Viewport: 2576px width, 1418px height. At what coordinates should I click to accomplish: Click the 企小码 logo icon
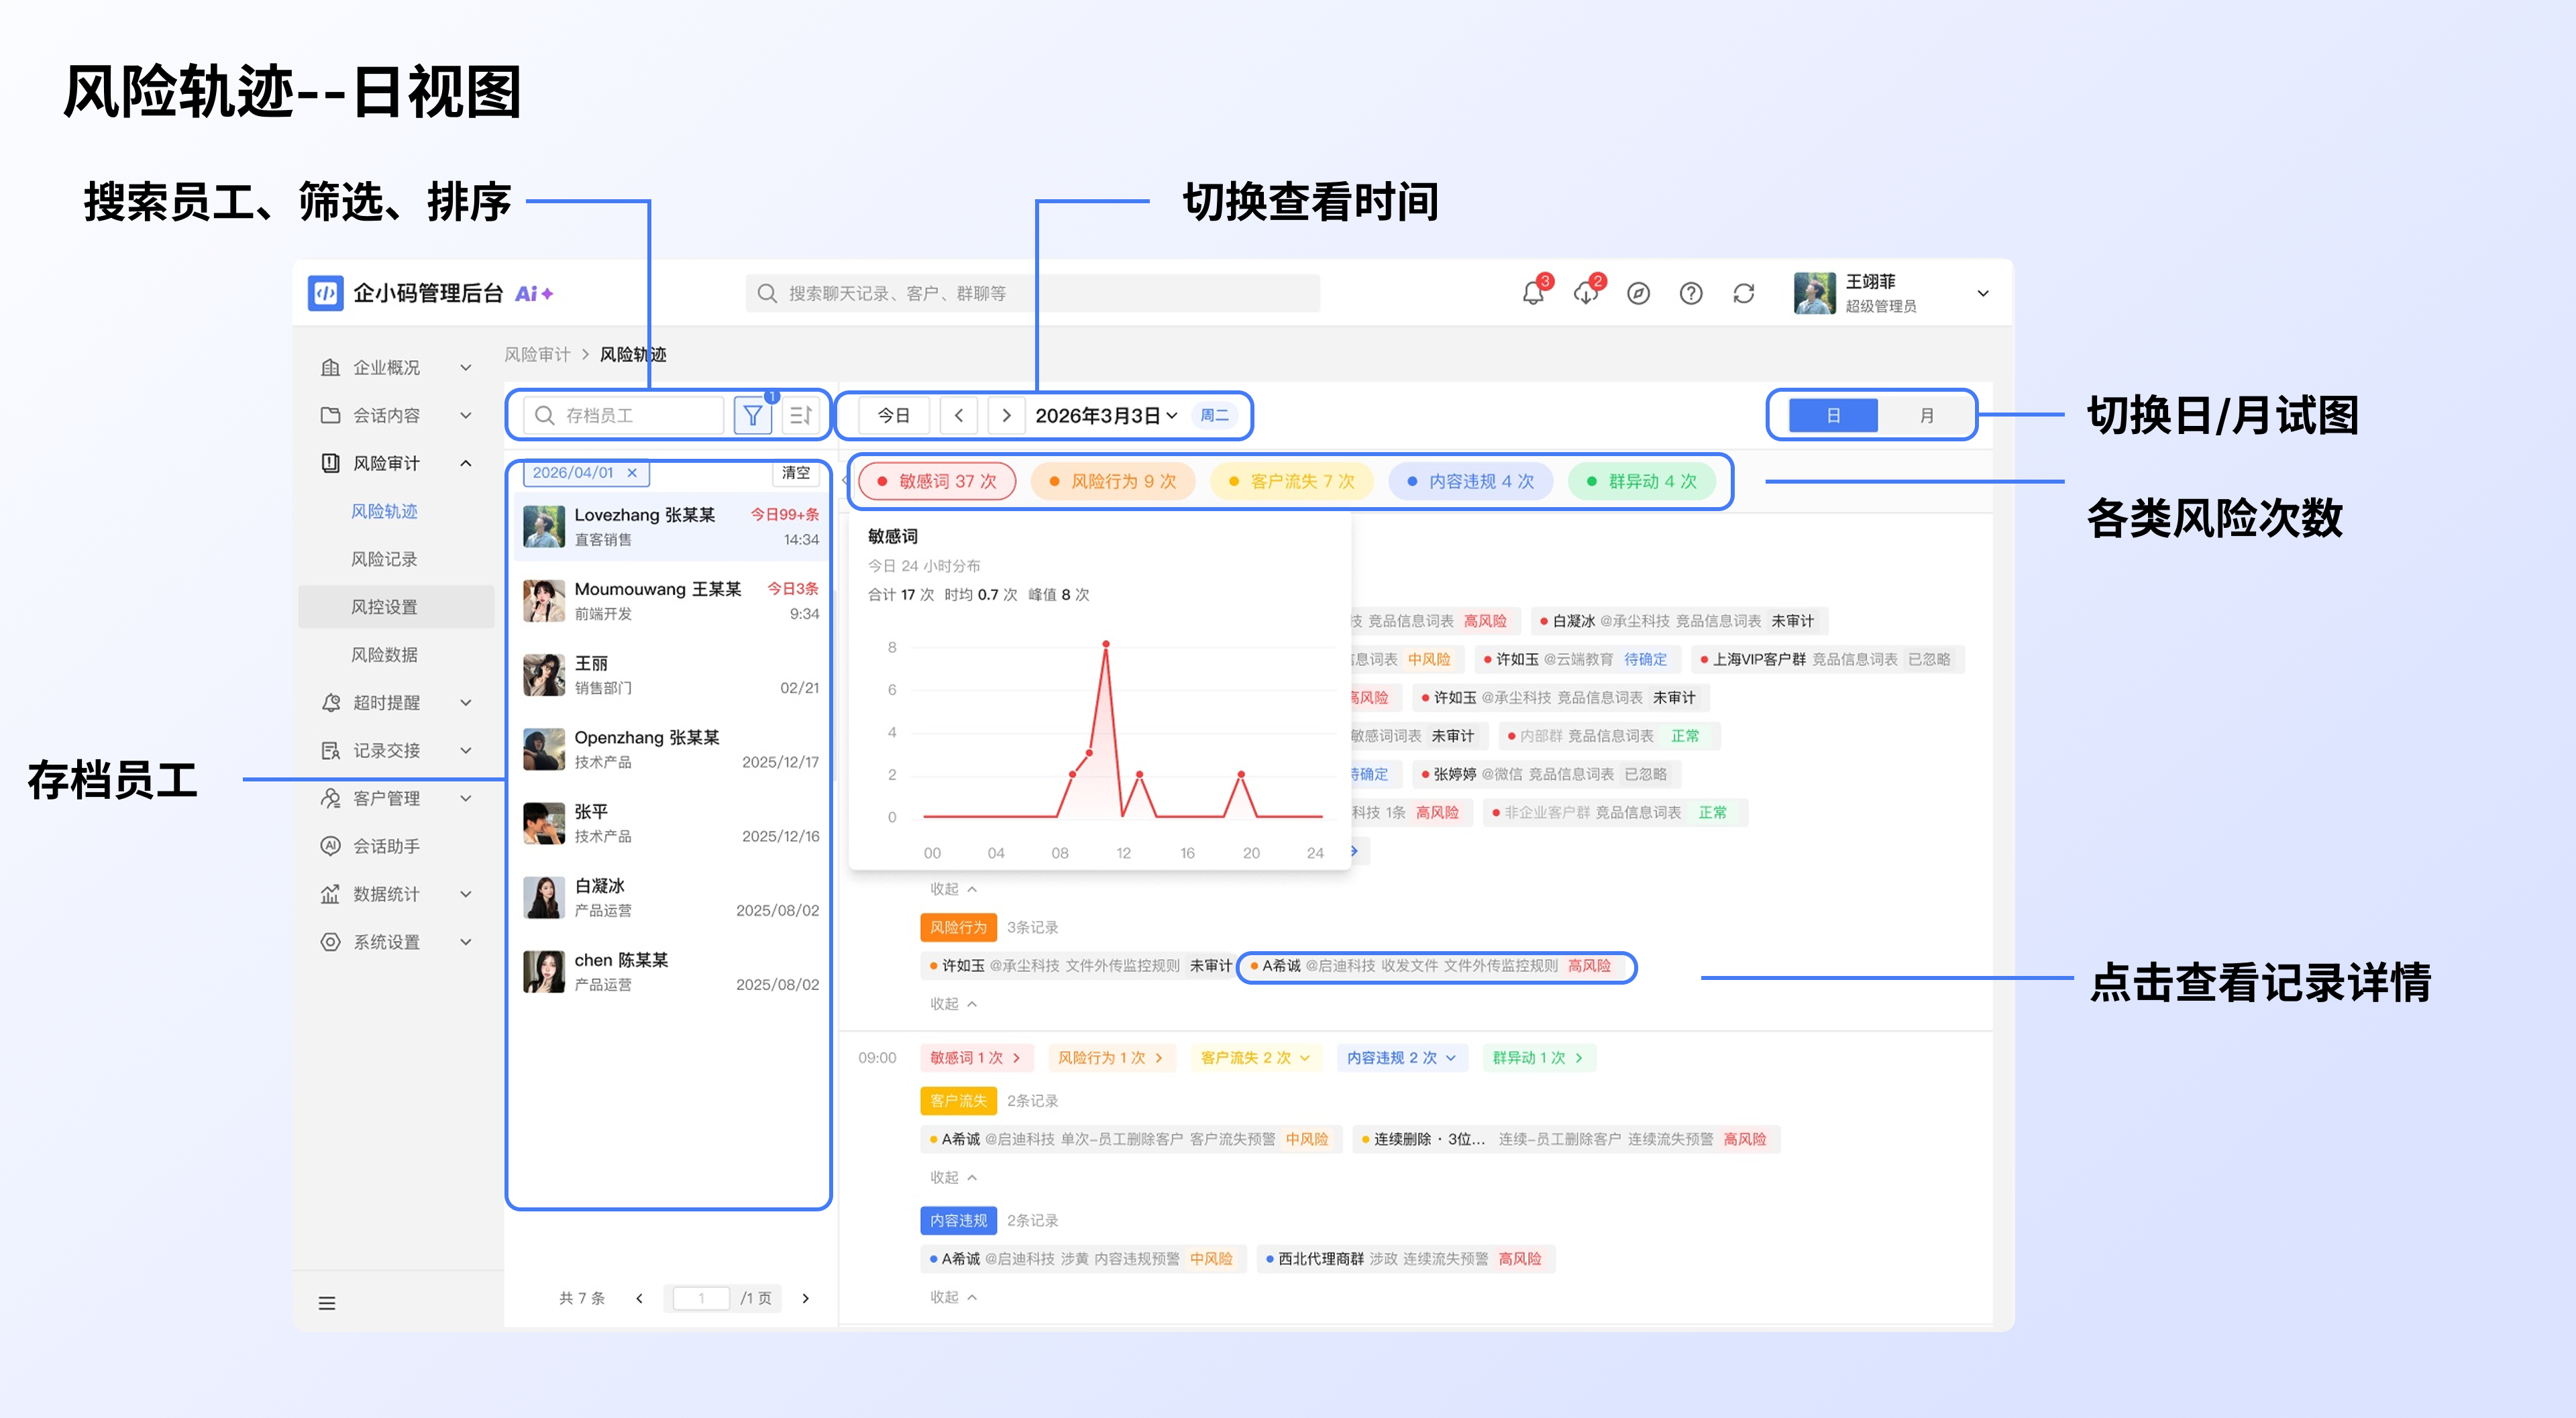pyautogui.click(x=326, y=293)
